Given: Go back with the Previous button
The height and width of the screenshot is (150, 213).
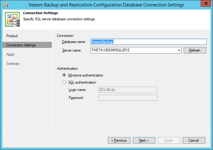Looking at the screenshot, I should click(119, 140).
